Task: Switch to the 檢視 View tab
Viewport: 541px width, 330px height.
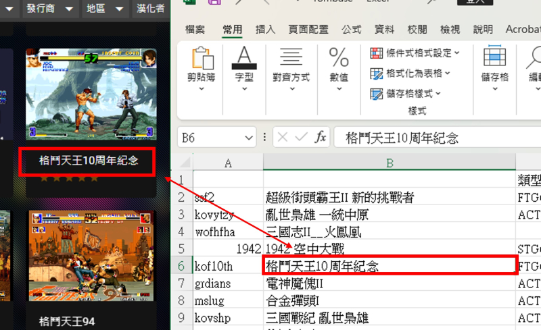Action: [x=450, y=30]
